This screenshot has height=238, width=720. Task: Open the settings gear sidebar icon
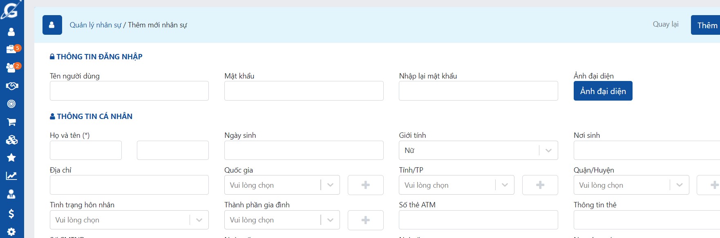pyautogui.click(x=11, y=232)
